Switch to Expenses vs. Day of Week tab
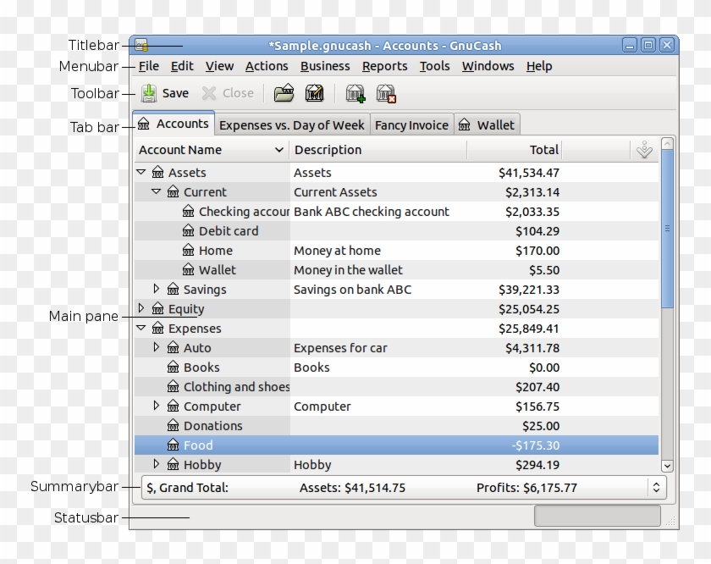Image resolution: width=711 pixels, height=564 pixels. coord(291,124)
